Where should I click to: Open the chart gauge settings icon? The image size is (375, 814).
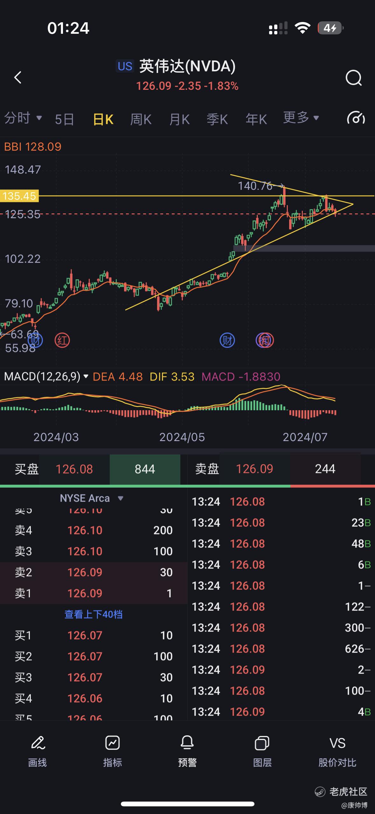356,118
